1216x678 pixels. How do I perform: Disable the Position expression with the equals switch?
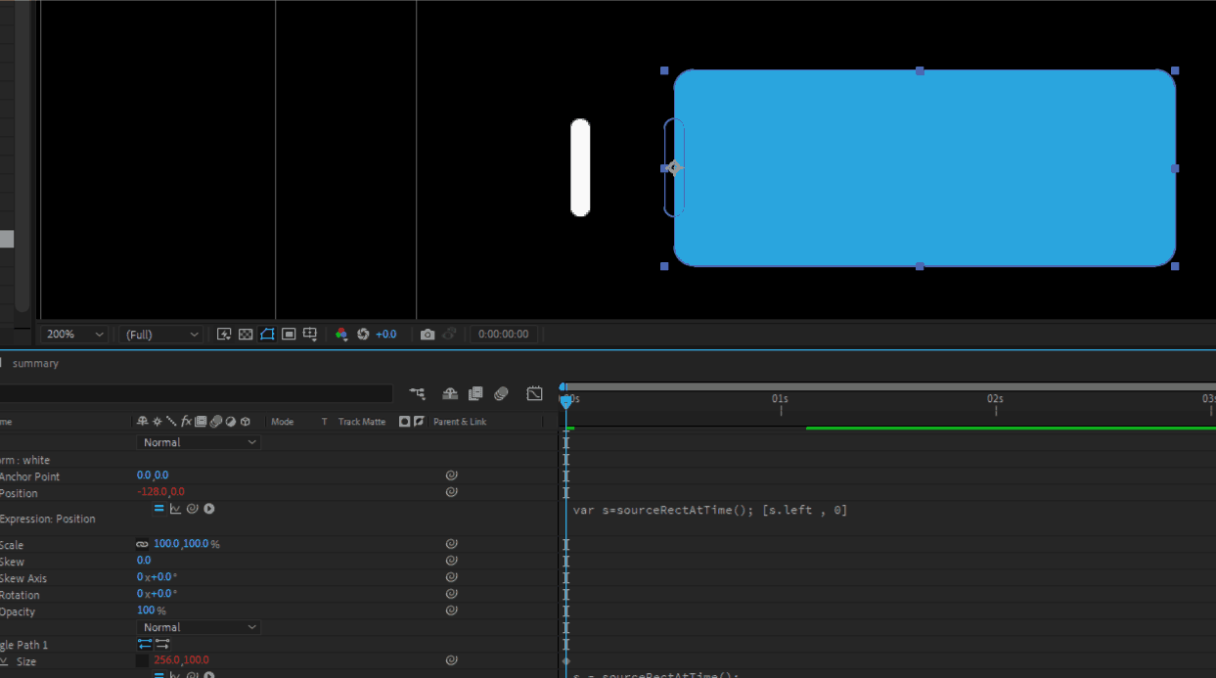click(x=158, y=508)
